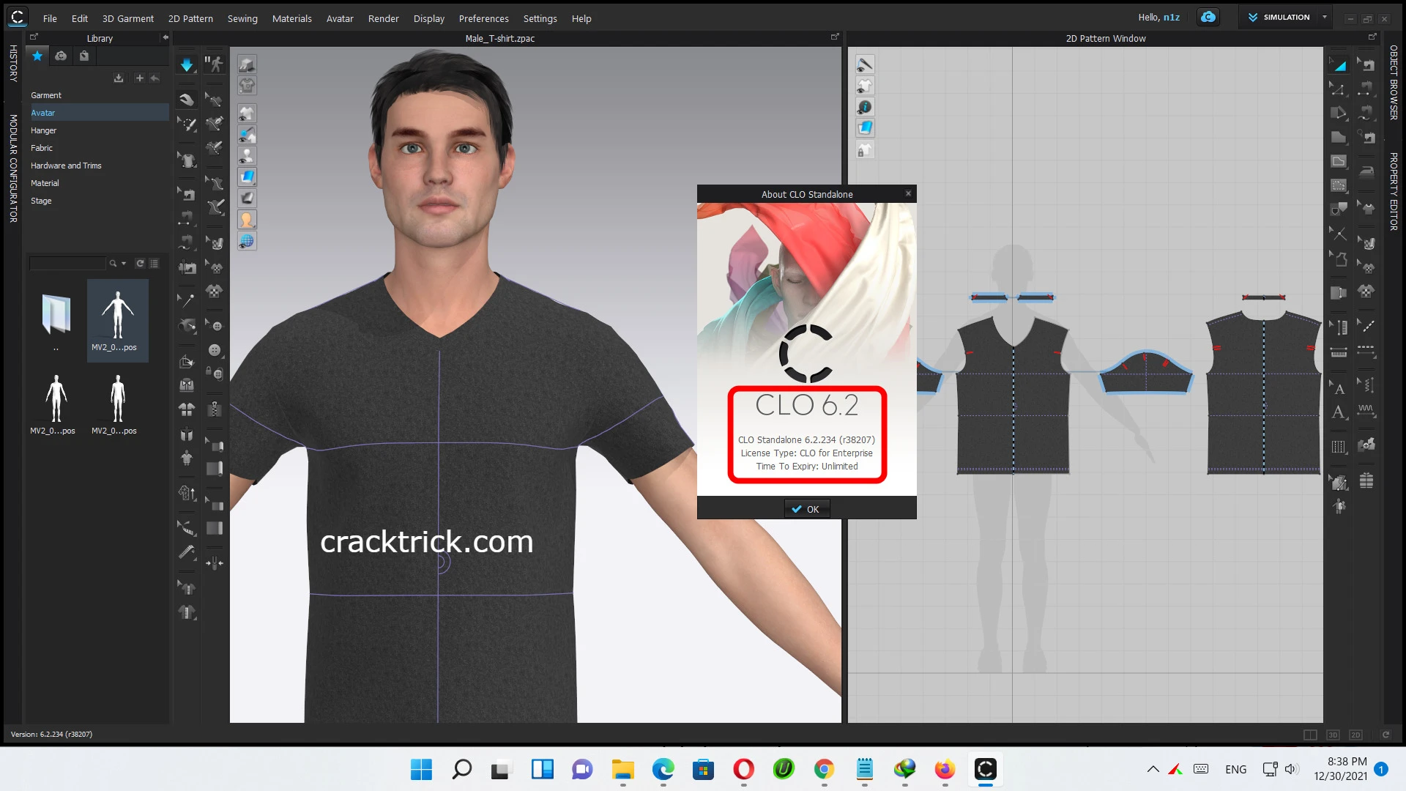Detach the 2D Pattern Window popout icon
The height and width of the screenshot is (791, 1406).
click(1372, 37)
